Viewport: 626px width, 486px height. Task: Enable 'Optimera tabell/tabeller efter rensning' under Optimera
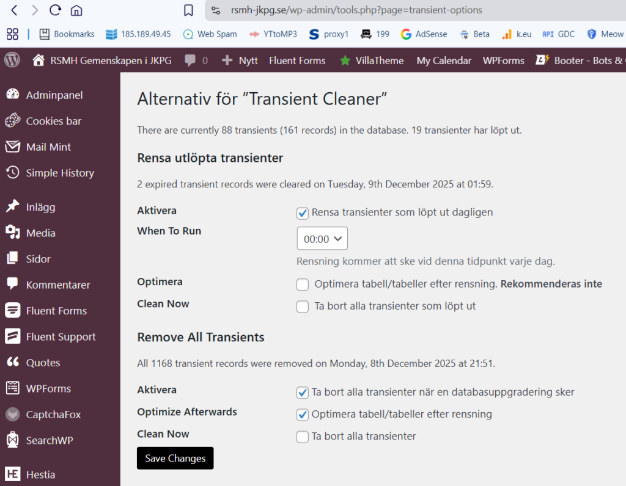302,284
